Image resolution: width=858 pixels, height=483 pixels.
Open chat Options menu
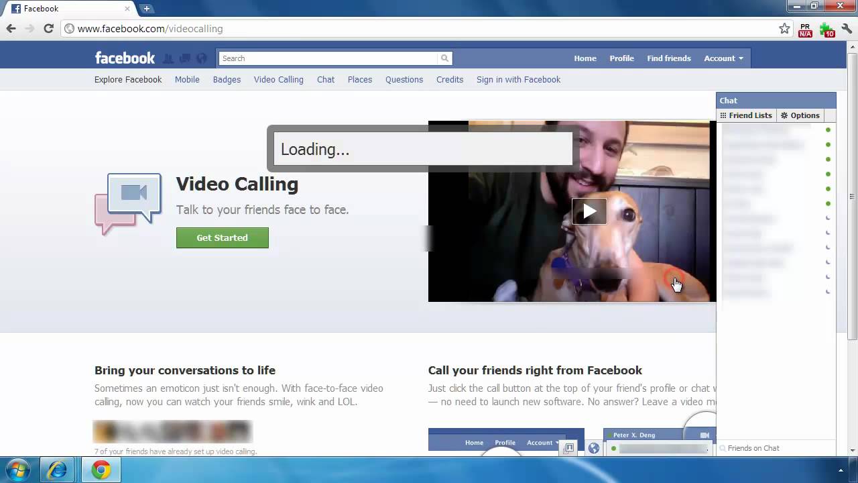coord(800,115)
